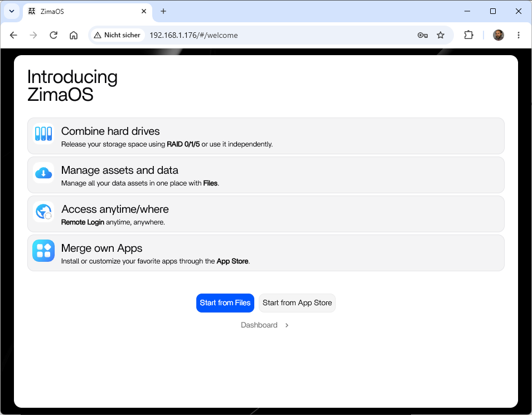Click the Merge own Apps heading

coord(101,248)
